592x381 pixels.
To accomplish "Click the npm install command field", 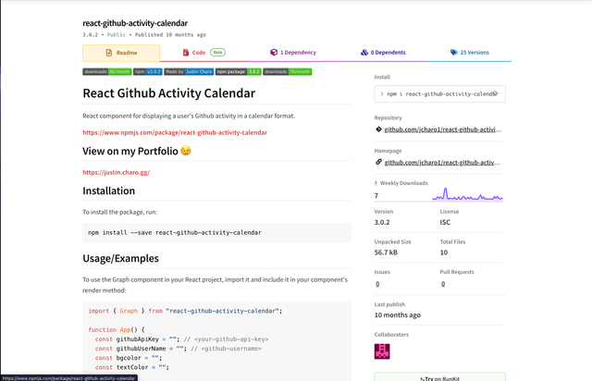I will tap(435, 93).
